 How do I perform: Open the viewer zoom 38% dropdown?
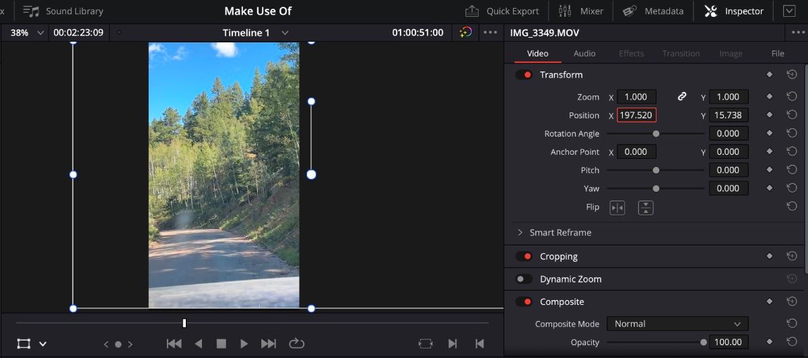click(27, 32)
